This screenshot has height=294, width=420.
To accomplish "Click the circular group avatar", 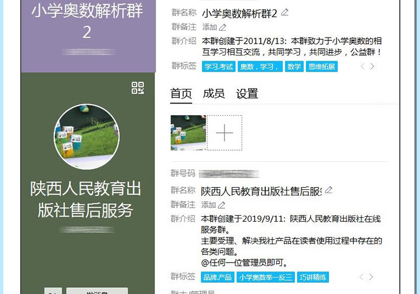I will pos(87,137).
